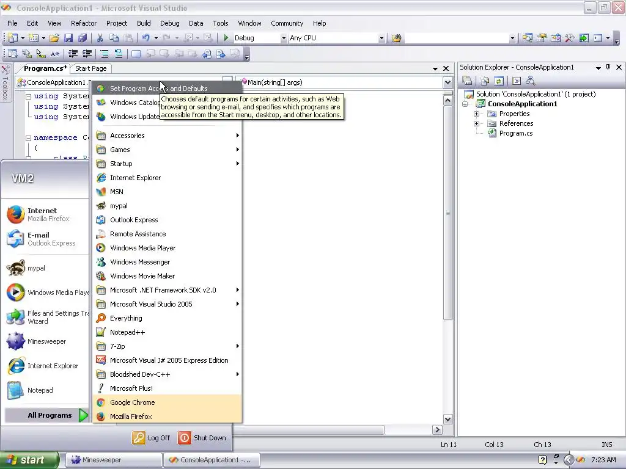Open the Community menu
The height and width of the screenshot is (469, 626).
click(x=287, y=23)
